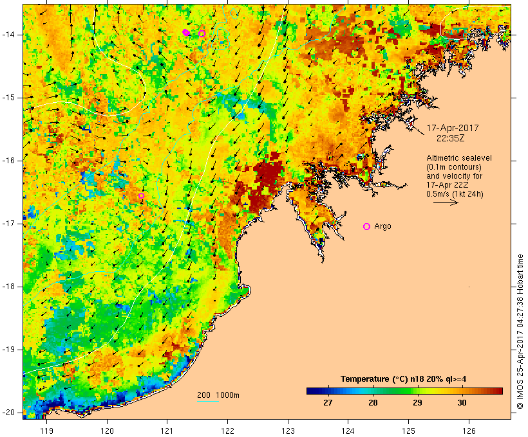Click the latitude label '-16'

click(8, 161)
